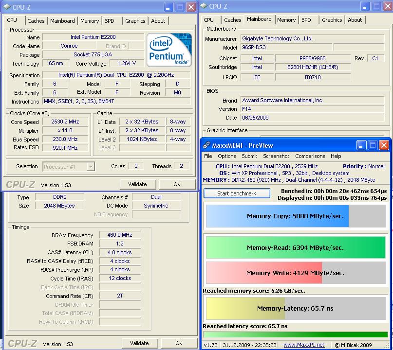Screen dimensions: 393x350
Task: Open About tab in left CPU-Z window
Action: [158, 21]
